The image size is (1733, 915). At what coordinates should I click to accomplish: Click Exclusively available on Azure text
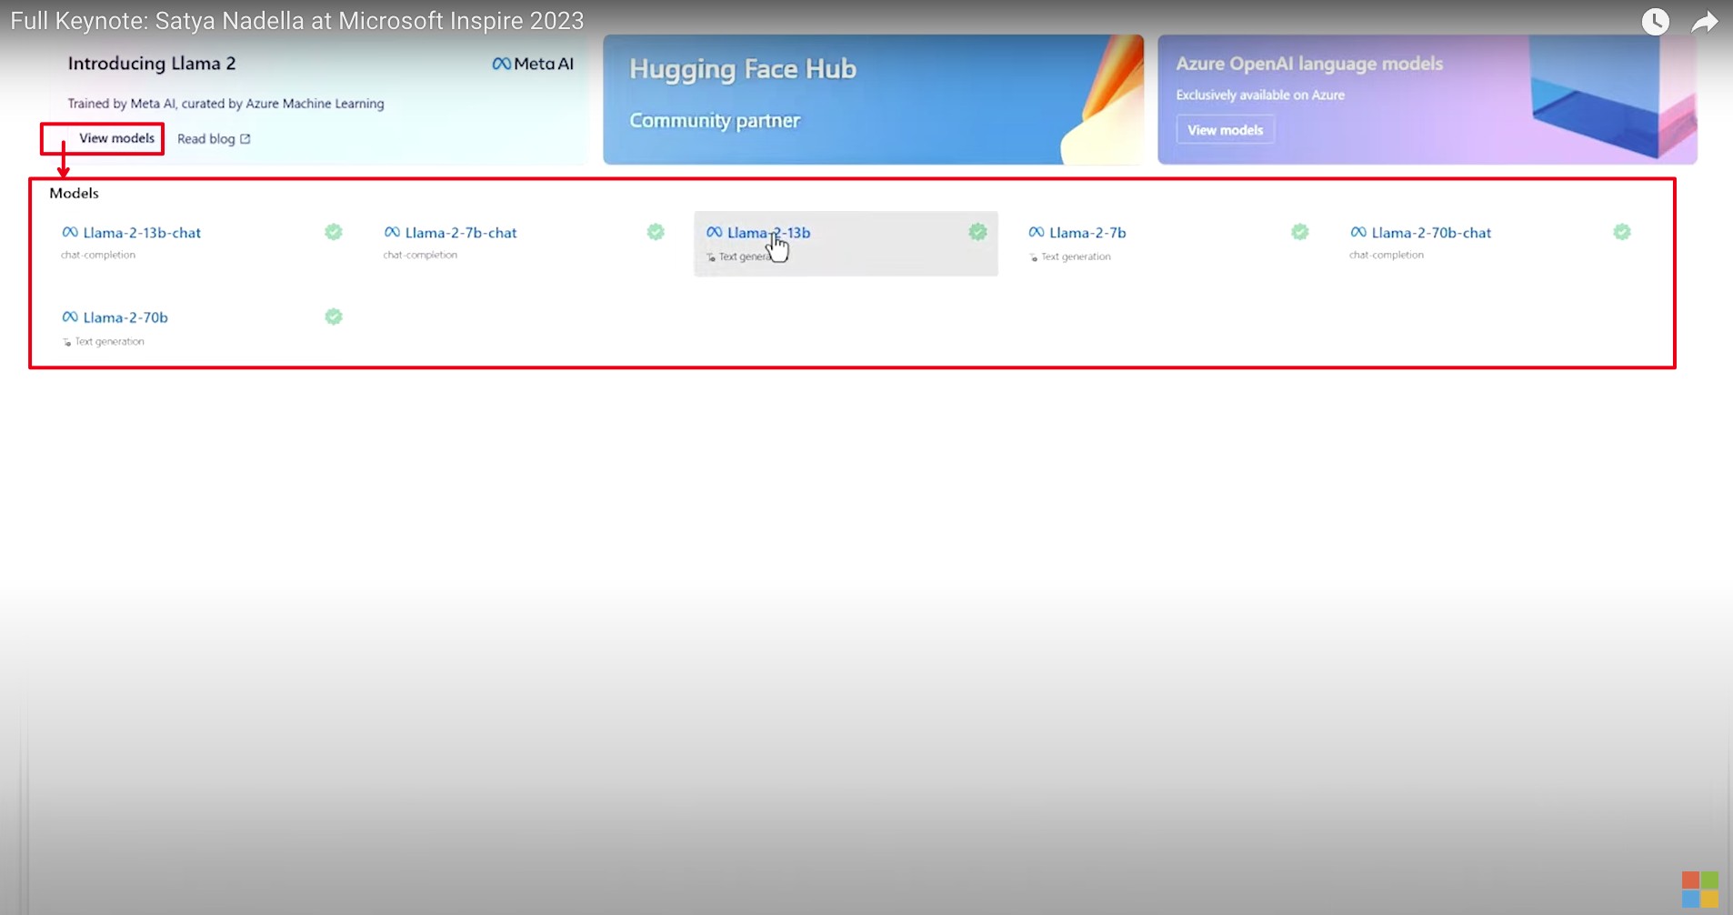click(1260, 95)
